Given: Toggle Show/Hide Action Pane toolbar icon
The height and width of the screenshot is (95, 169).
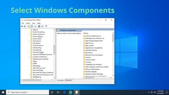Looking at the screenshot, I should click(42, 26).
